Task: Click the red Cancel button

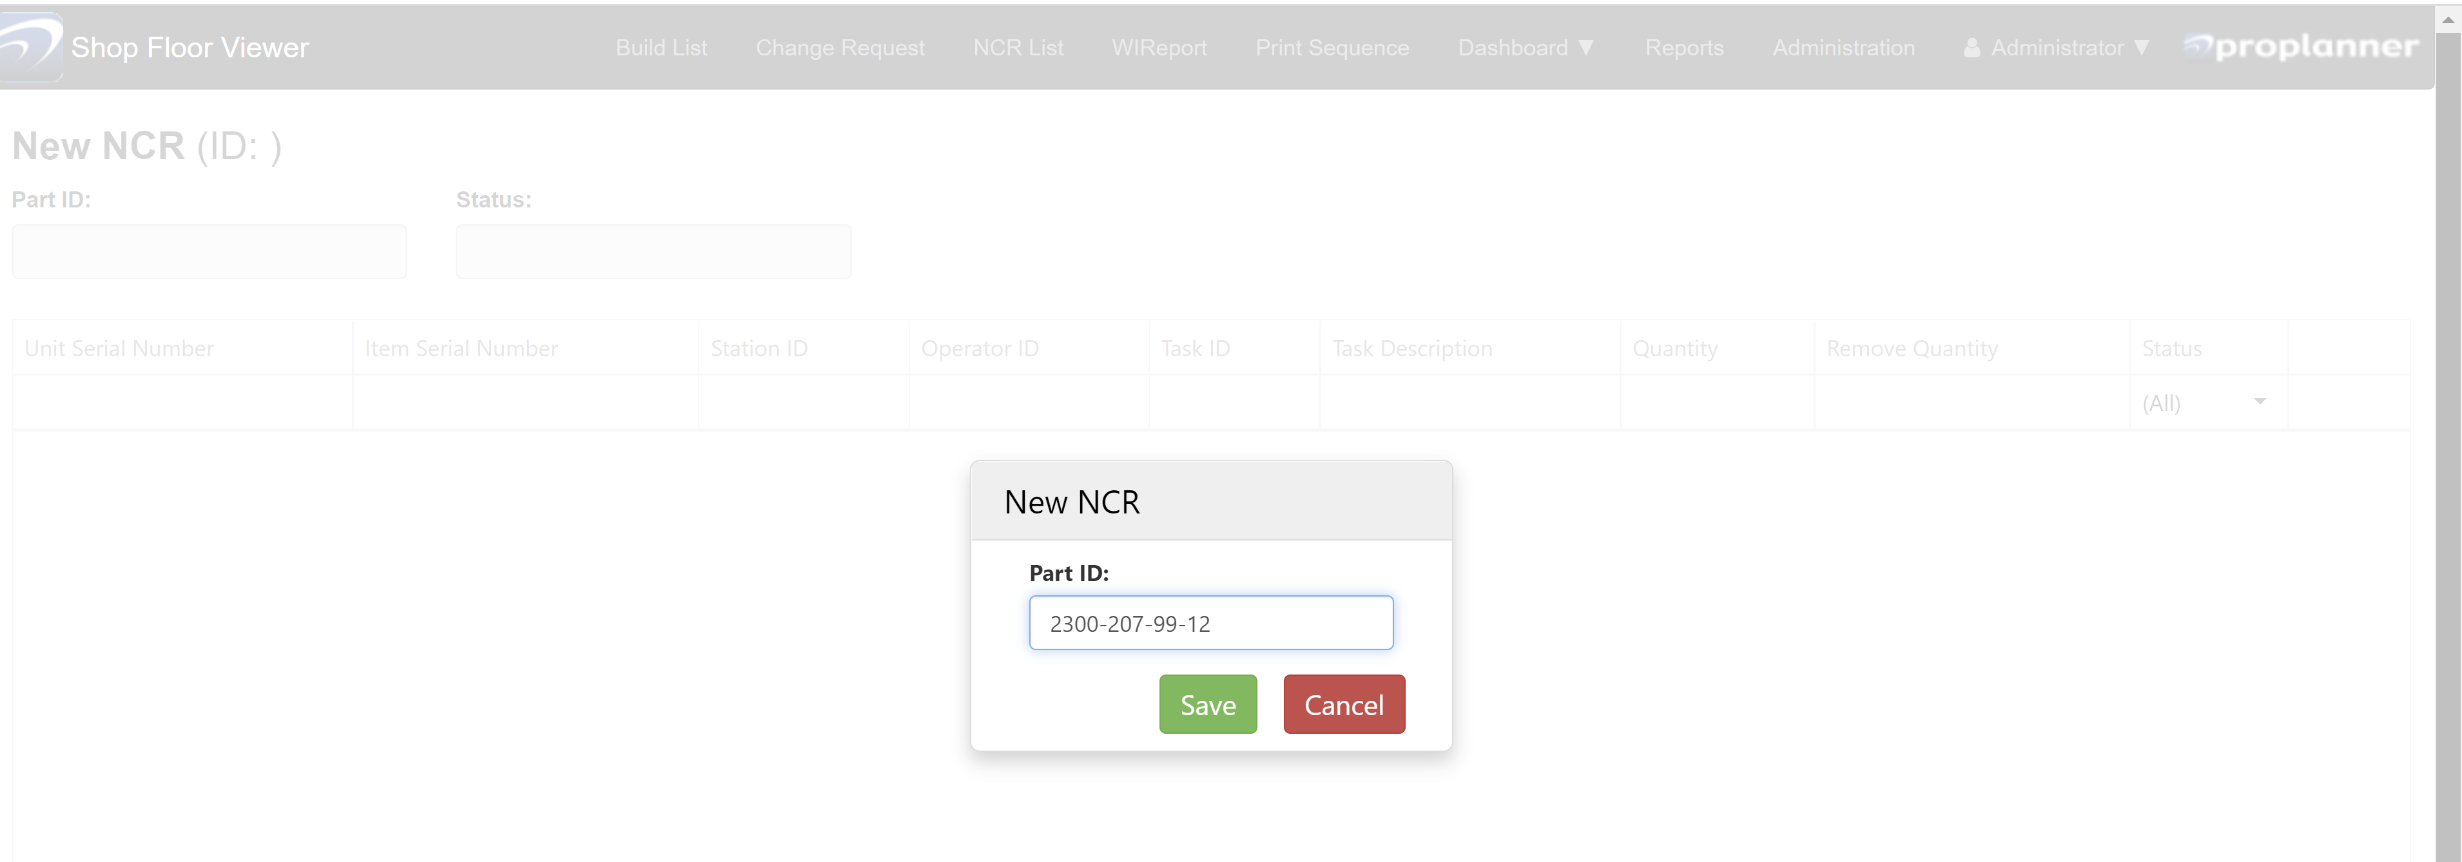Action: [1343, 704]
